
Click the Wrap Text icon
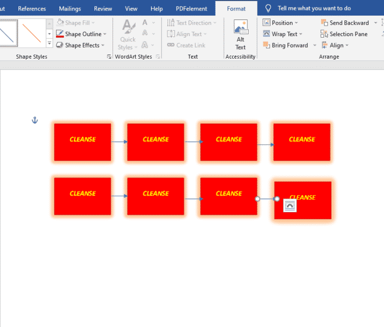[266, 34]
